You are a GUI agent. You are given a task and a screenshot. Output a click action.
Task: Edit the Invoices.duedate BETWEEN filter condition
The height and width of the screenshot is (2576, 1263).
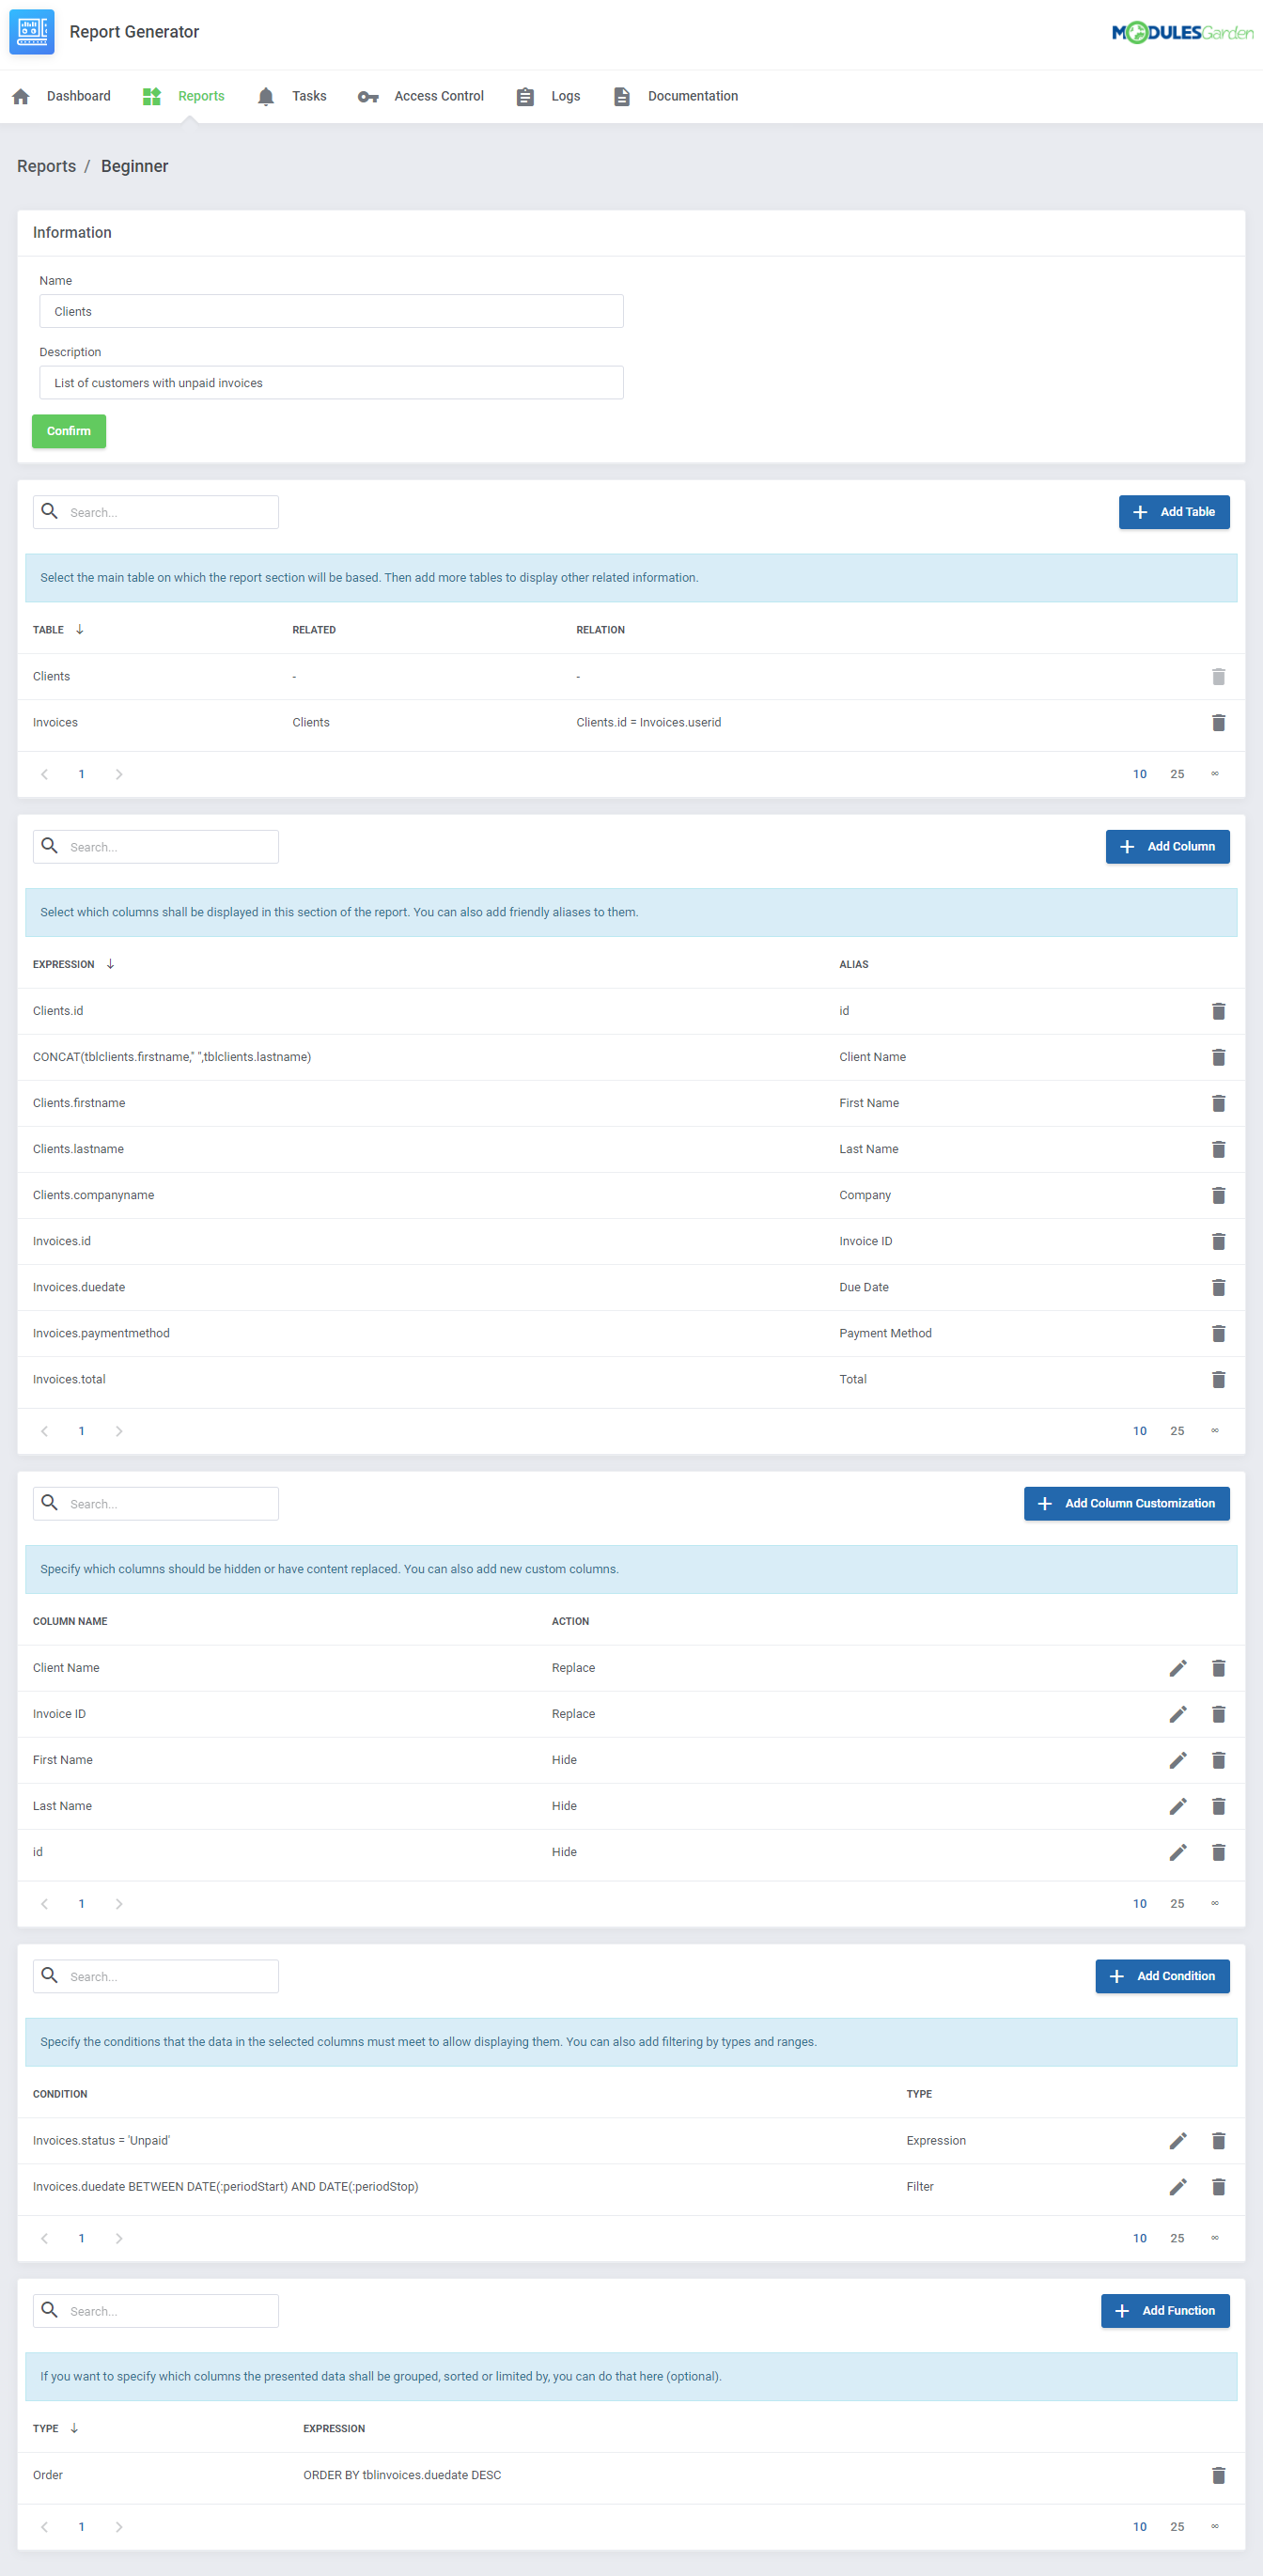1178,2187
